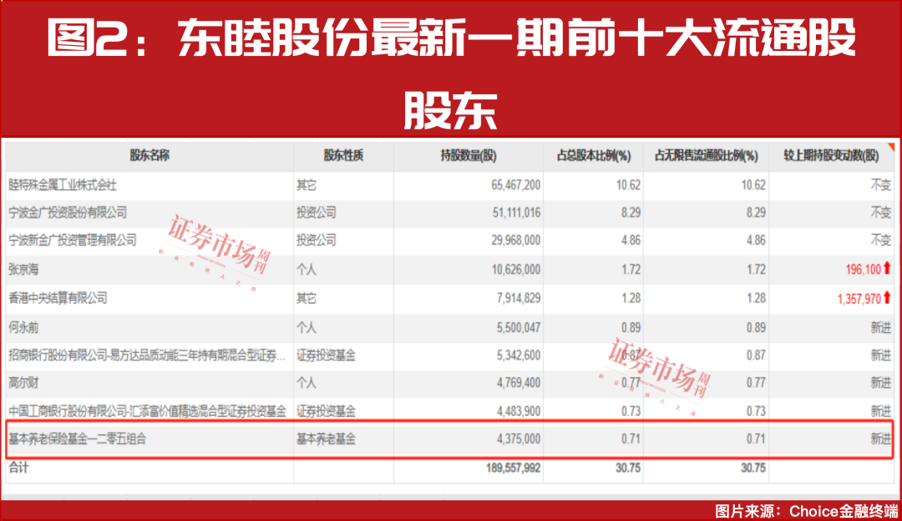
Task: Click the red change value 1,357,970
Action: tap(859, 298)
